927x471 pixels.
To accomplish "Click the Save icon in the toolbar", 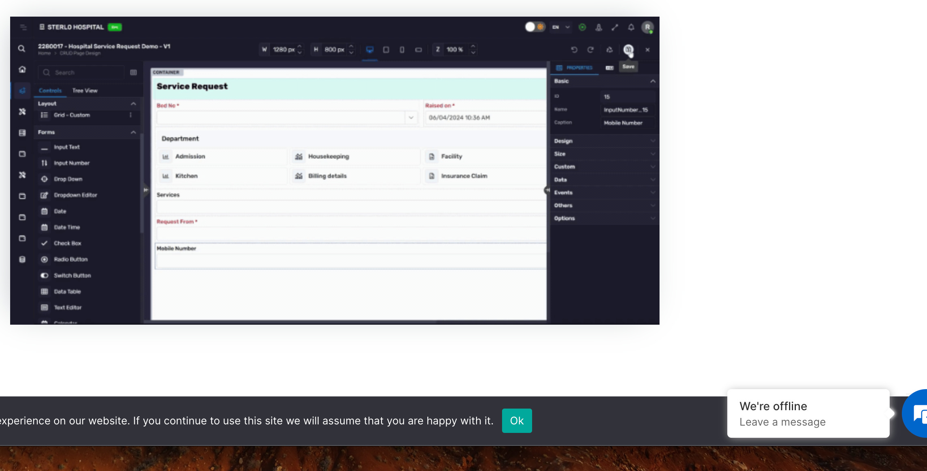I will pyautogui.click(x=628, y=49).
